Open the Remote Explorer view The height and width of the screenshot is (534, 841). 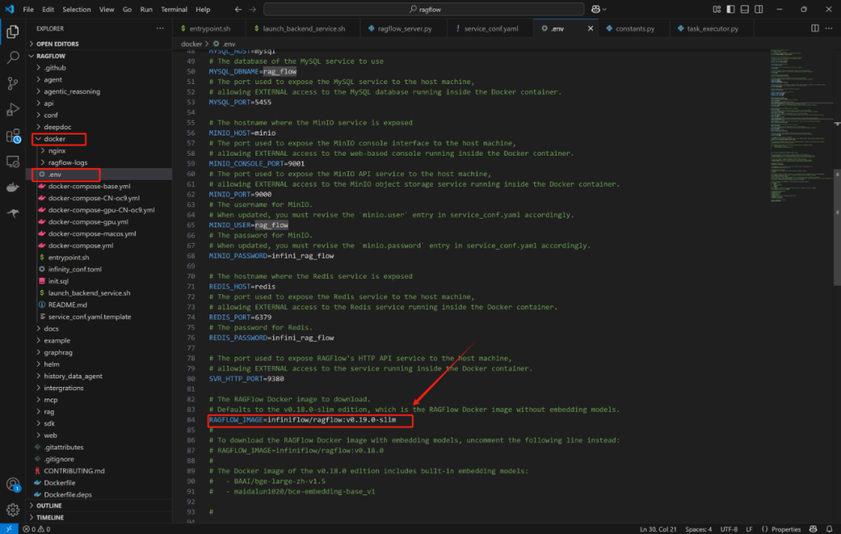[13, 161]
